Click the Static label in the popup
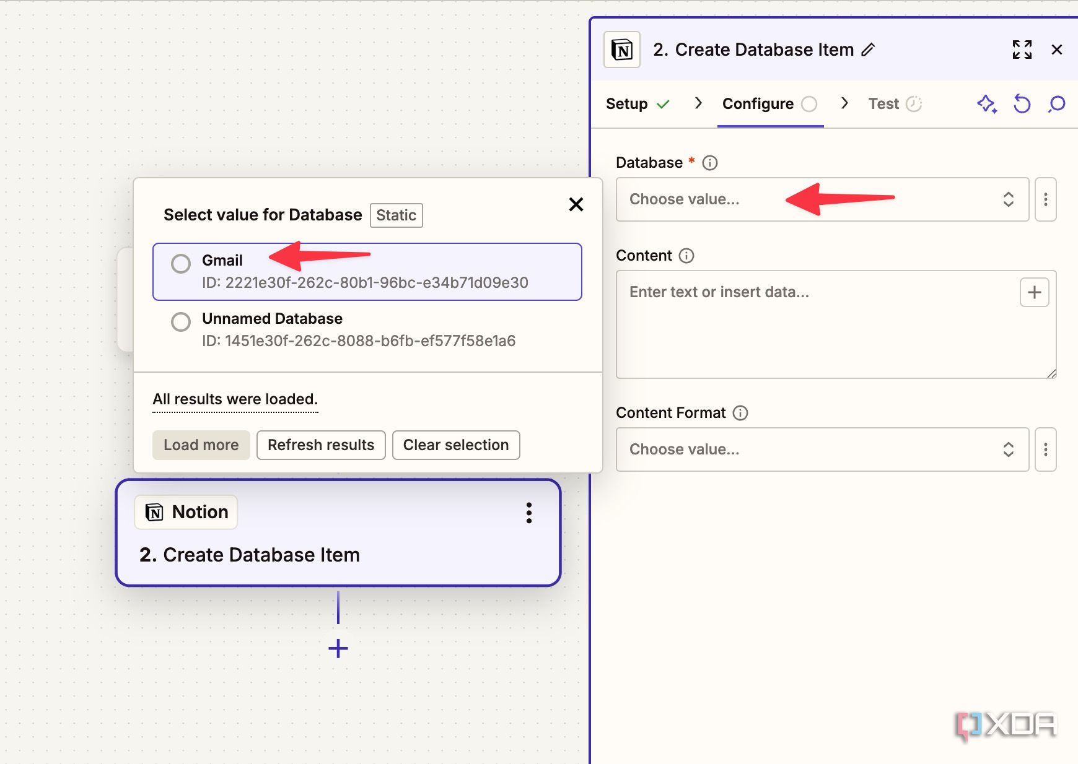The image size is (1078, 764). [x=397, y=215]
